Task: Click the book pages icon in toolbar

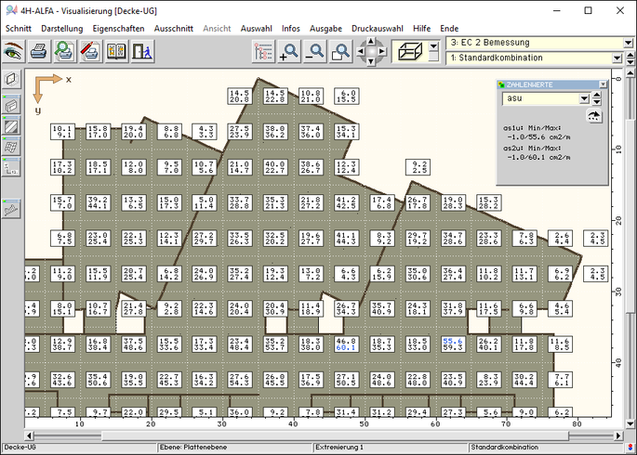Action: click(x=116, y=51)
